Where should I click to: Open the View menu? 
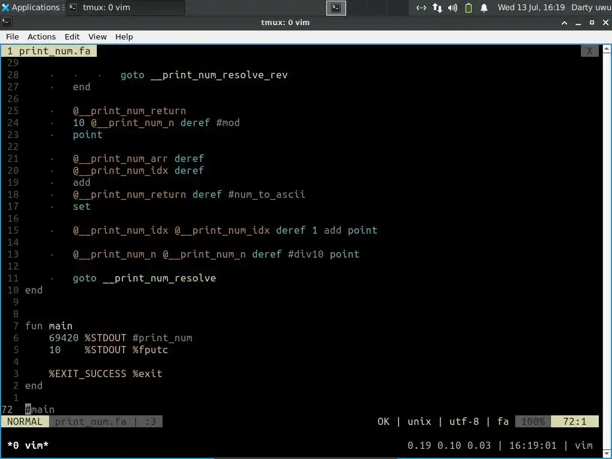[97, 36]
